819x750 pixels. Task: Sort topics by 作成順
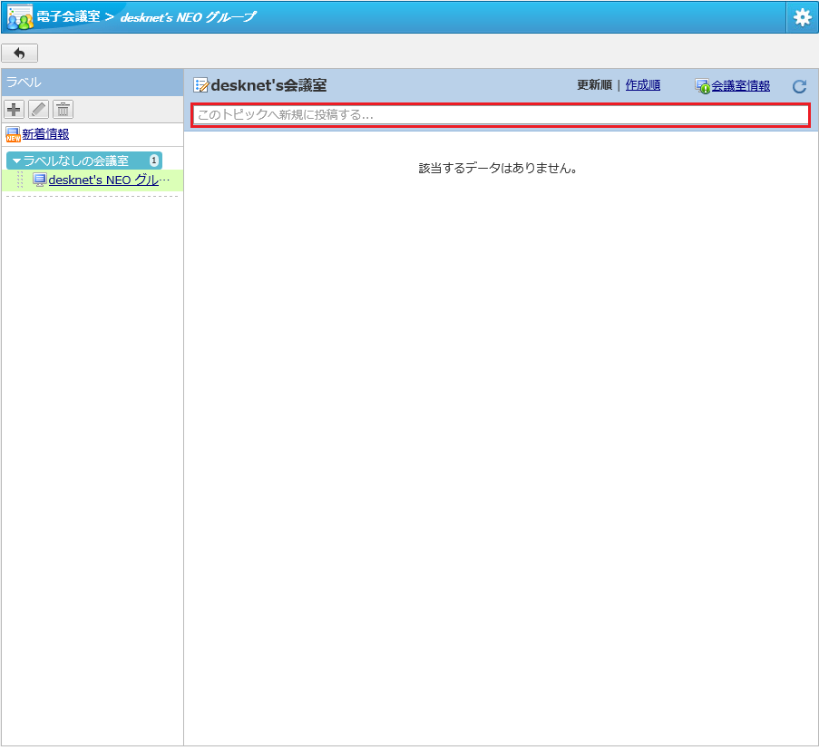pyautogui.click(x=642, y=85)
